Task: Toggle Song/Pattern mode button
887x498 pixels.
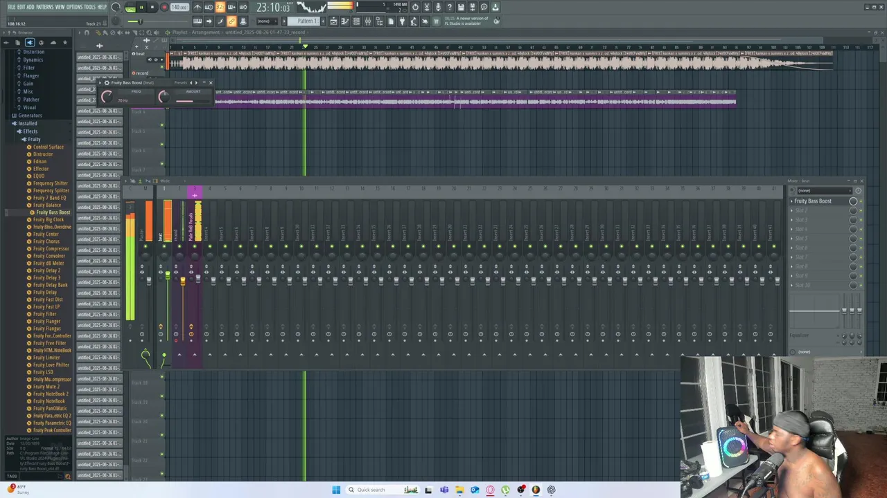Action: 130,8
